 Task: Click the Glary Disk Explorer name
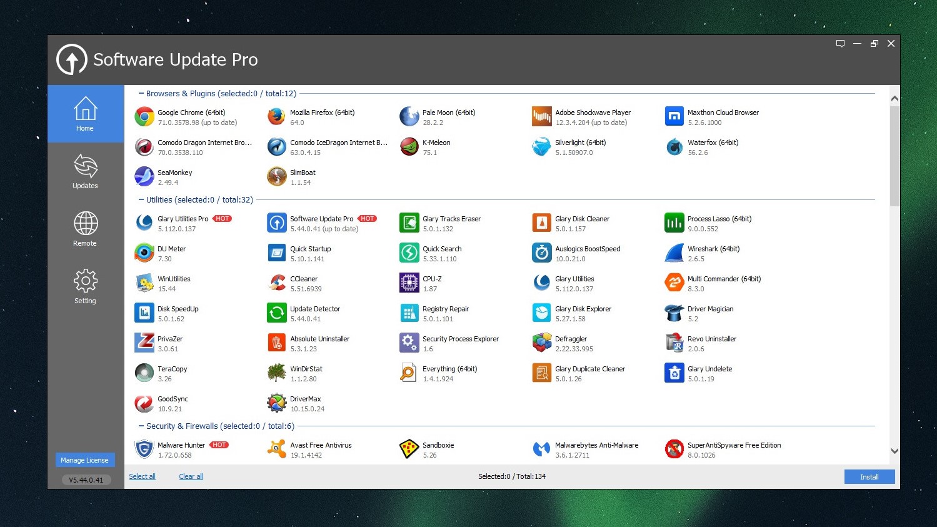583,309
